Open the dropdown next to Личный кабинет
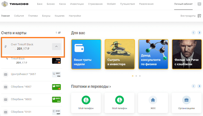The width and height of the screenshot is (203, 116). pyautogui.click(x=199, y=4)
